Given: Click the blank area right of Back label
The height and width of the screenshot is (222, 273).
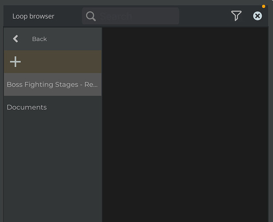Looking at the screenshot, I should tap(73, 39).
